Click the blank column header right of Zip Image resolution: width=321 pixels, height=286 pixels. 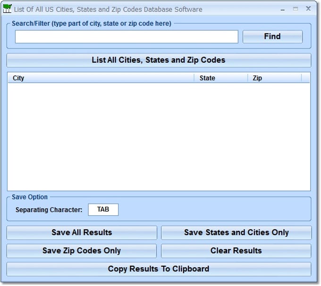coord(305,78)
